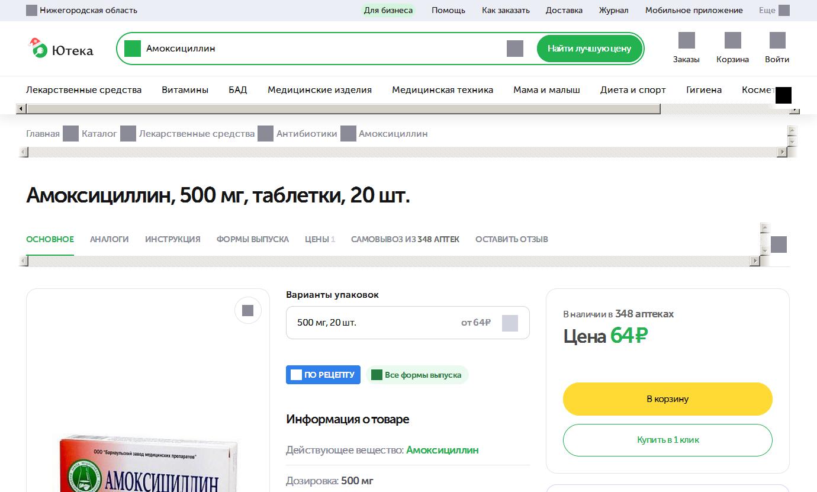Clear the search field with the X icon
Image resolution: width=817 pixels, height=492 pixels.
pyautogui.click(x=514, y=49)
